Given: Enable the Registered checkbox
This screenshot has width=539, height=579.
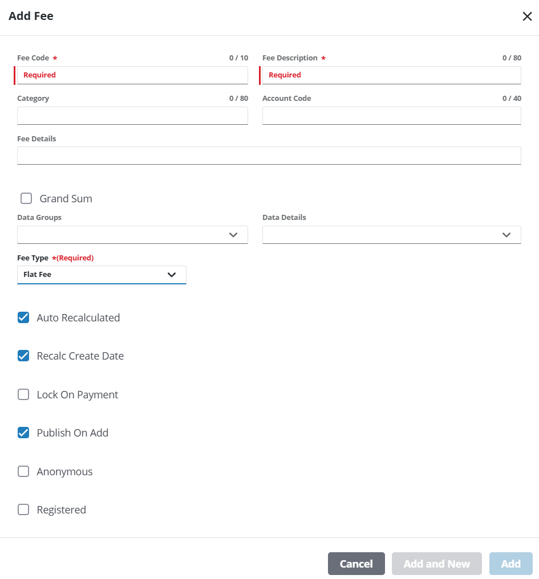Looking at the screenshot, I should [x=23, y=510].
